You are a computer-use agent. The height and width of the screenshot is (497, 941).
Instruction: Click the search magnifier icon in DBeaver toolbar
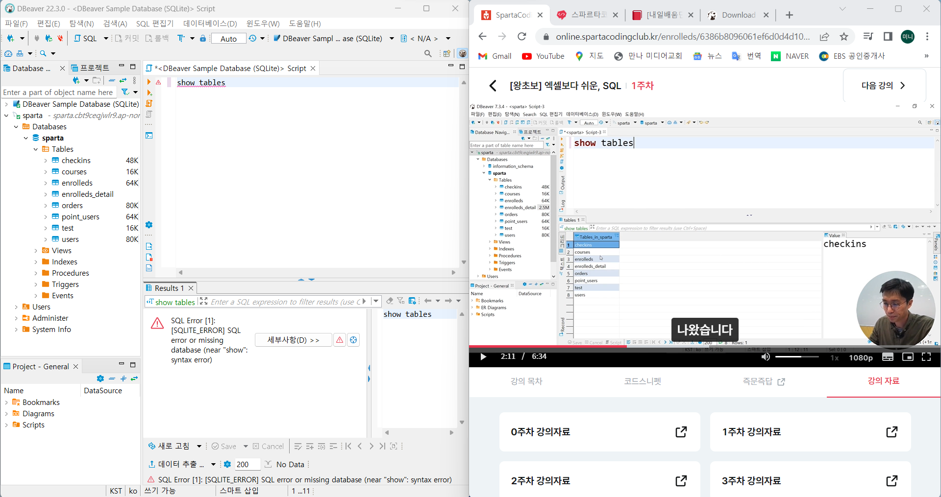click(x=428, y=53)
